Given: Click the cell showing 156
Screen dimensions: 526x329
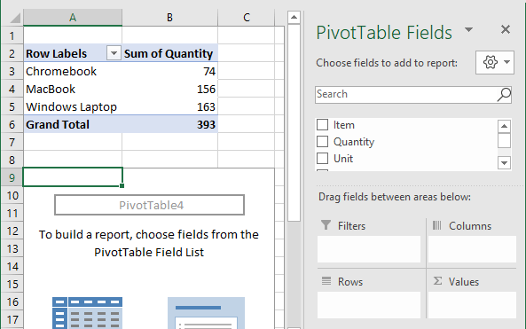Looking at the screenshot, I should point(169,89).
